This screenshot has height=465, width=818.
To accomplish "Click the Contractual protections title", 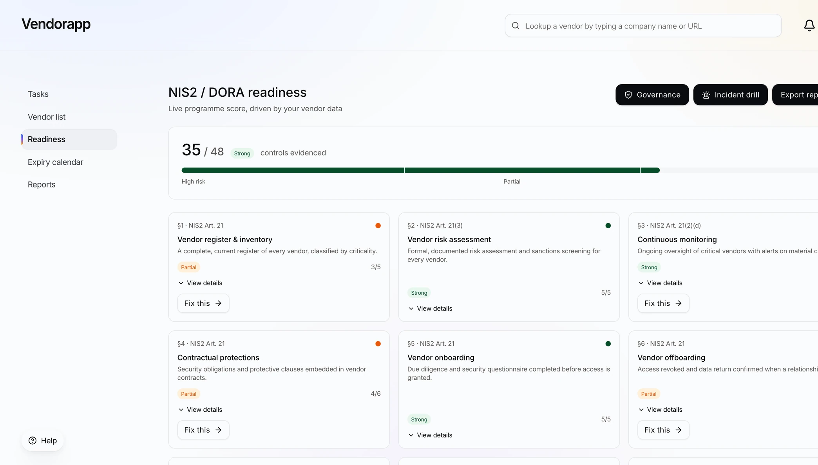I will [x=218, y=358].
